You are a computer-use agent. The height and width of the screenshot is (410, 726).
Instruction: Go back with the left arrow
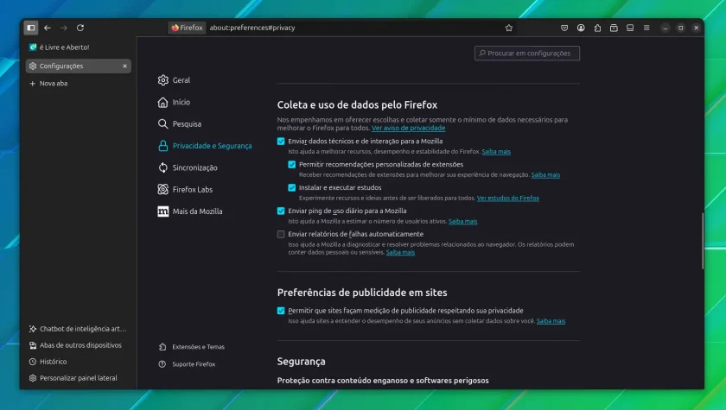click(48, 28)
